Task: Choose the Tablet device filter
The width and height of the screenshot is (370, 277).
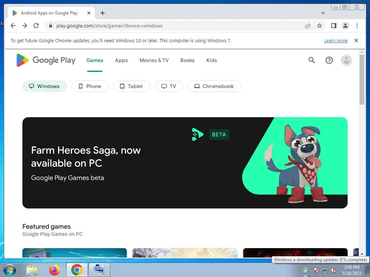Action: coord(132,86)
